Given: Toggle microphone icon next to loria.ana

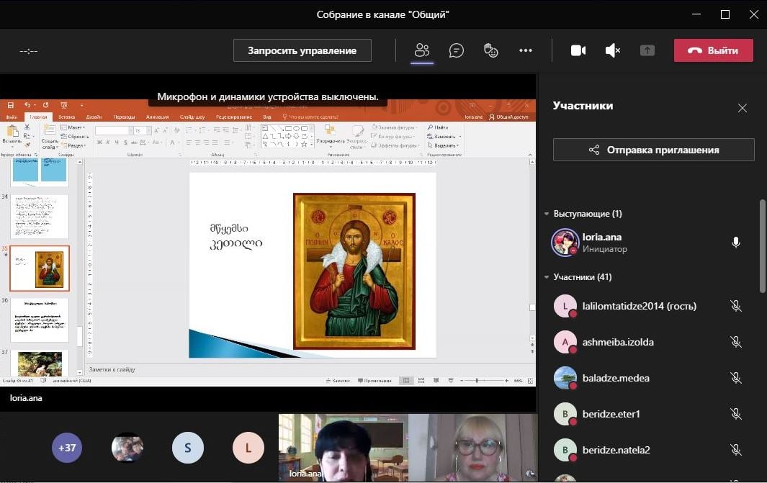Looking at the screenshot, I should (x=736, y=243).
